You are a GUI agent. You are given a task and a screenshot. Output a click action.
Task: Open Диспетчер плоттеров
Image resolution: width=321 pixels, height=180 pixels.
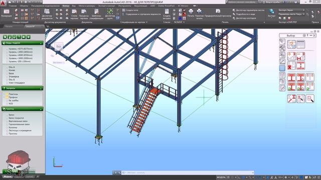244,18
